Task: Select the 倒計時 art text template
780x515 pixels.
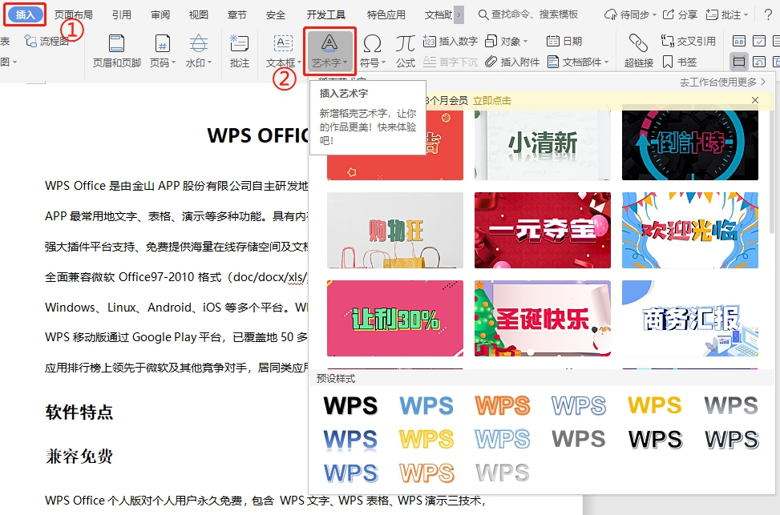Action: pos(690,143)
